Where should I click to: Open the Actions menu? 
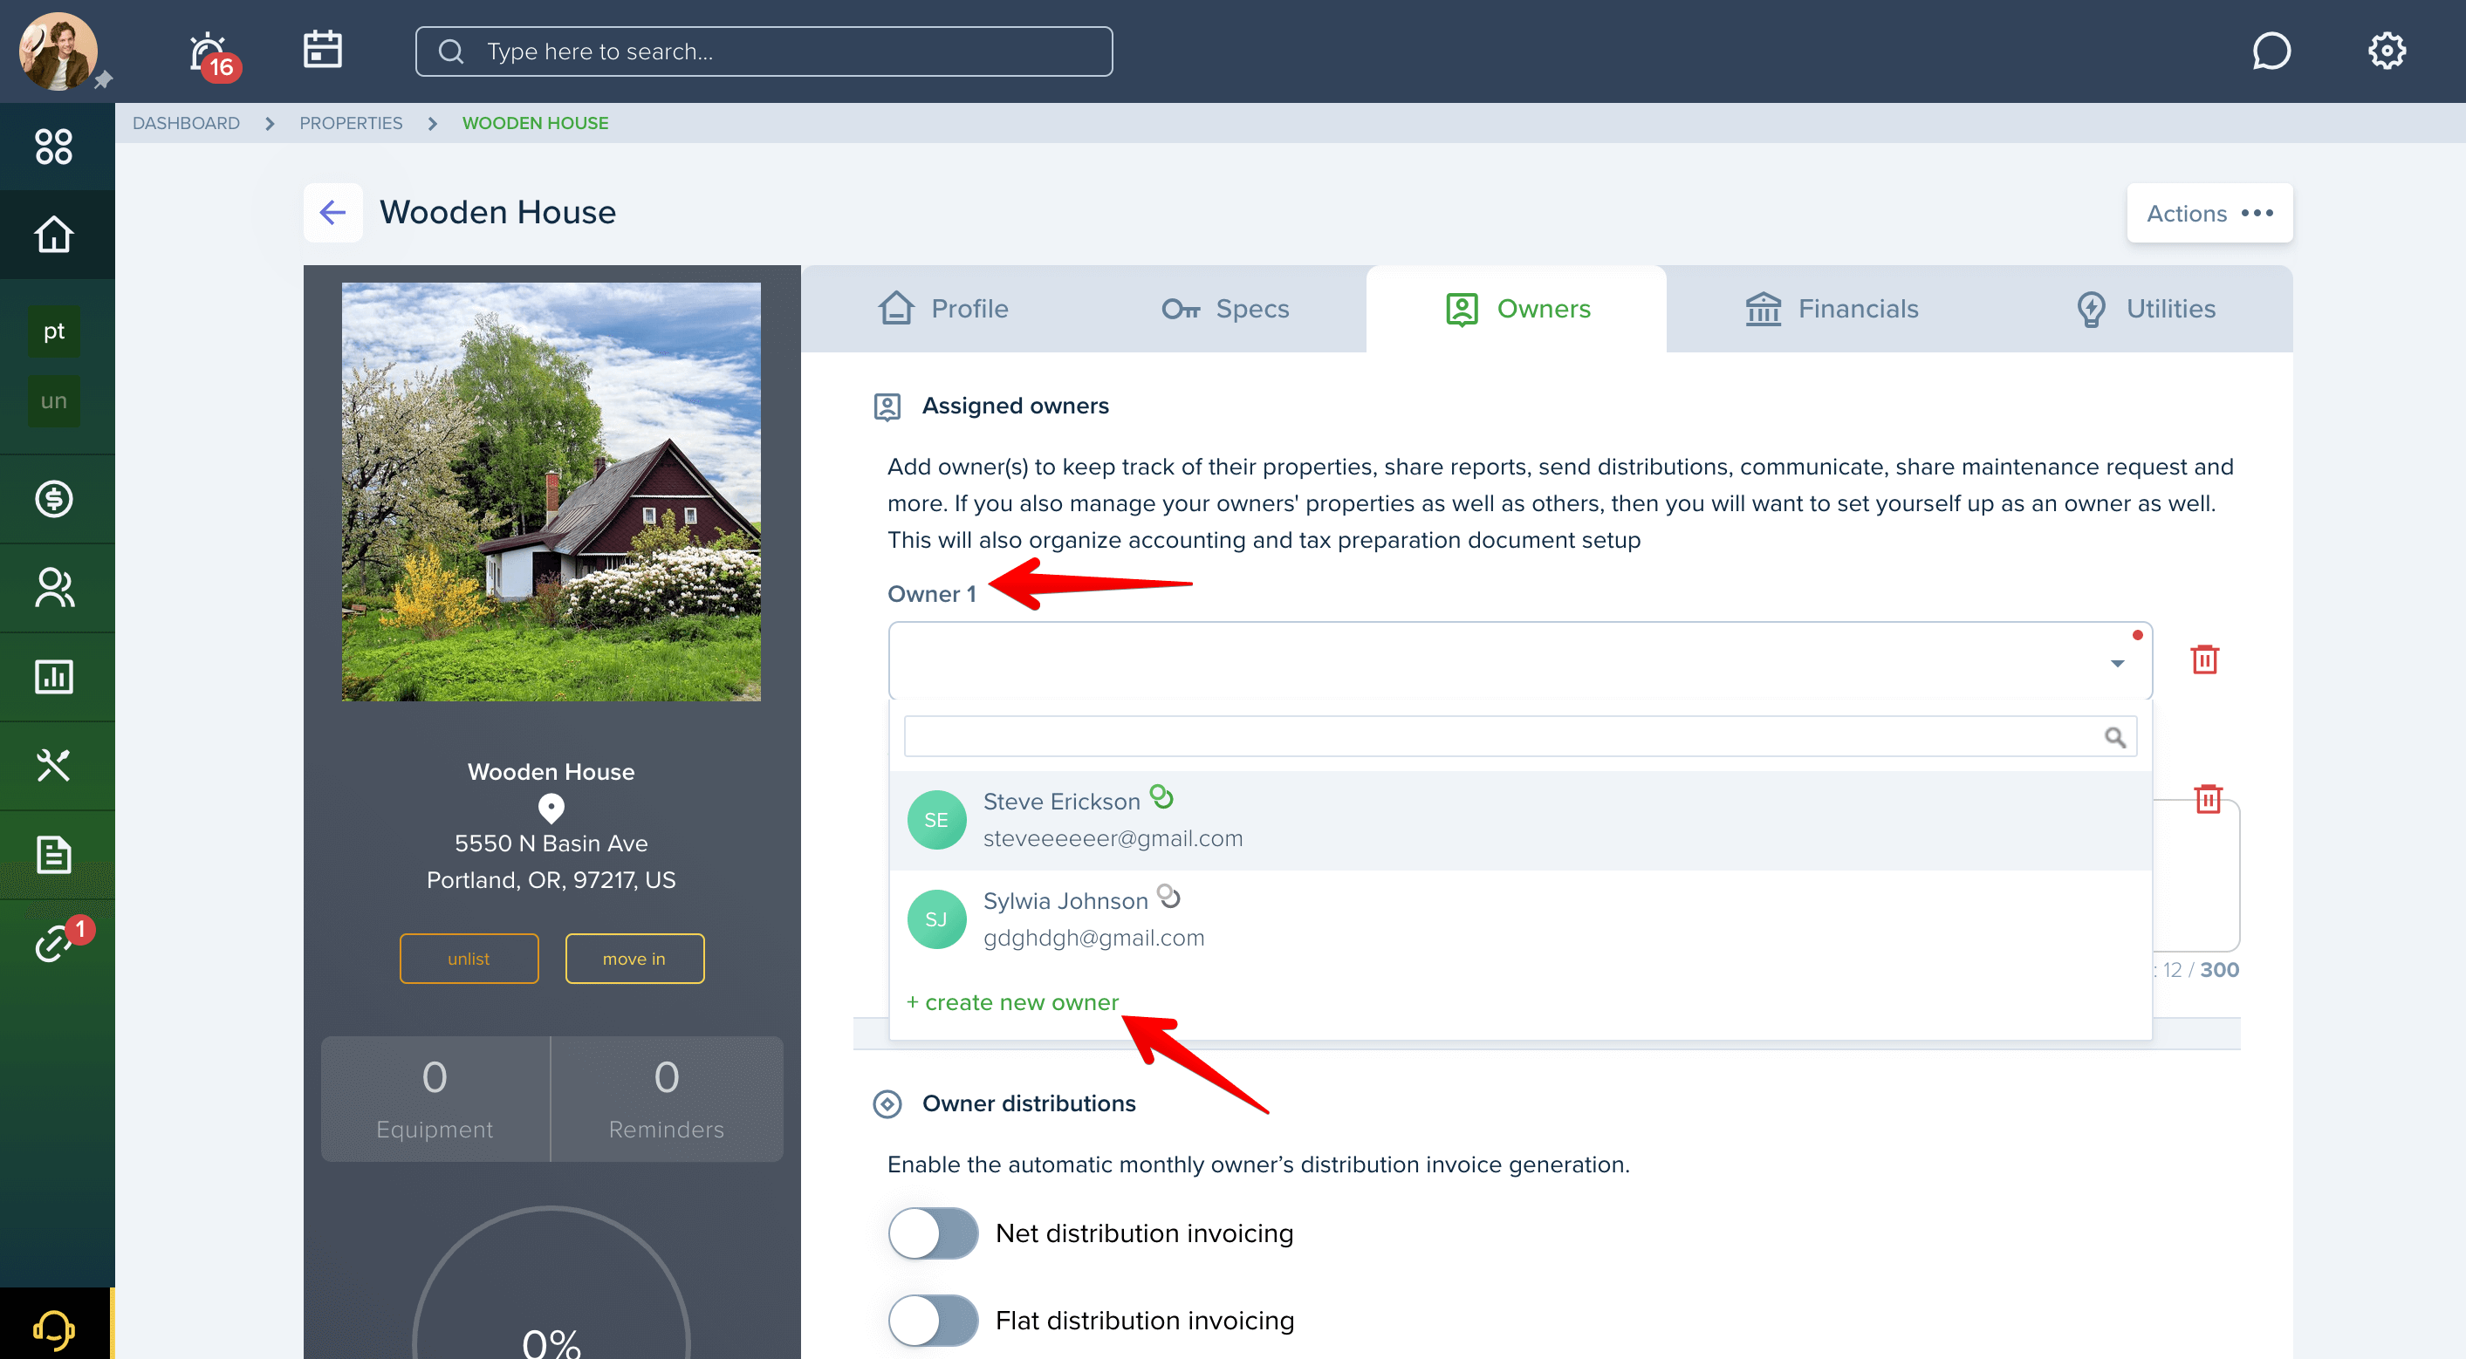coord(2209,214)
